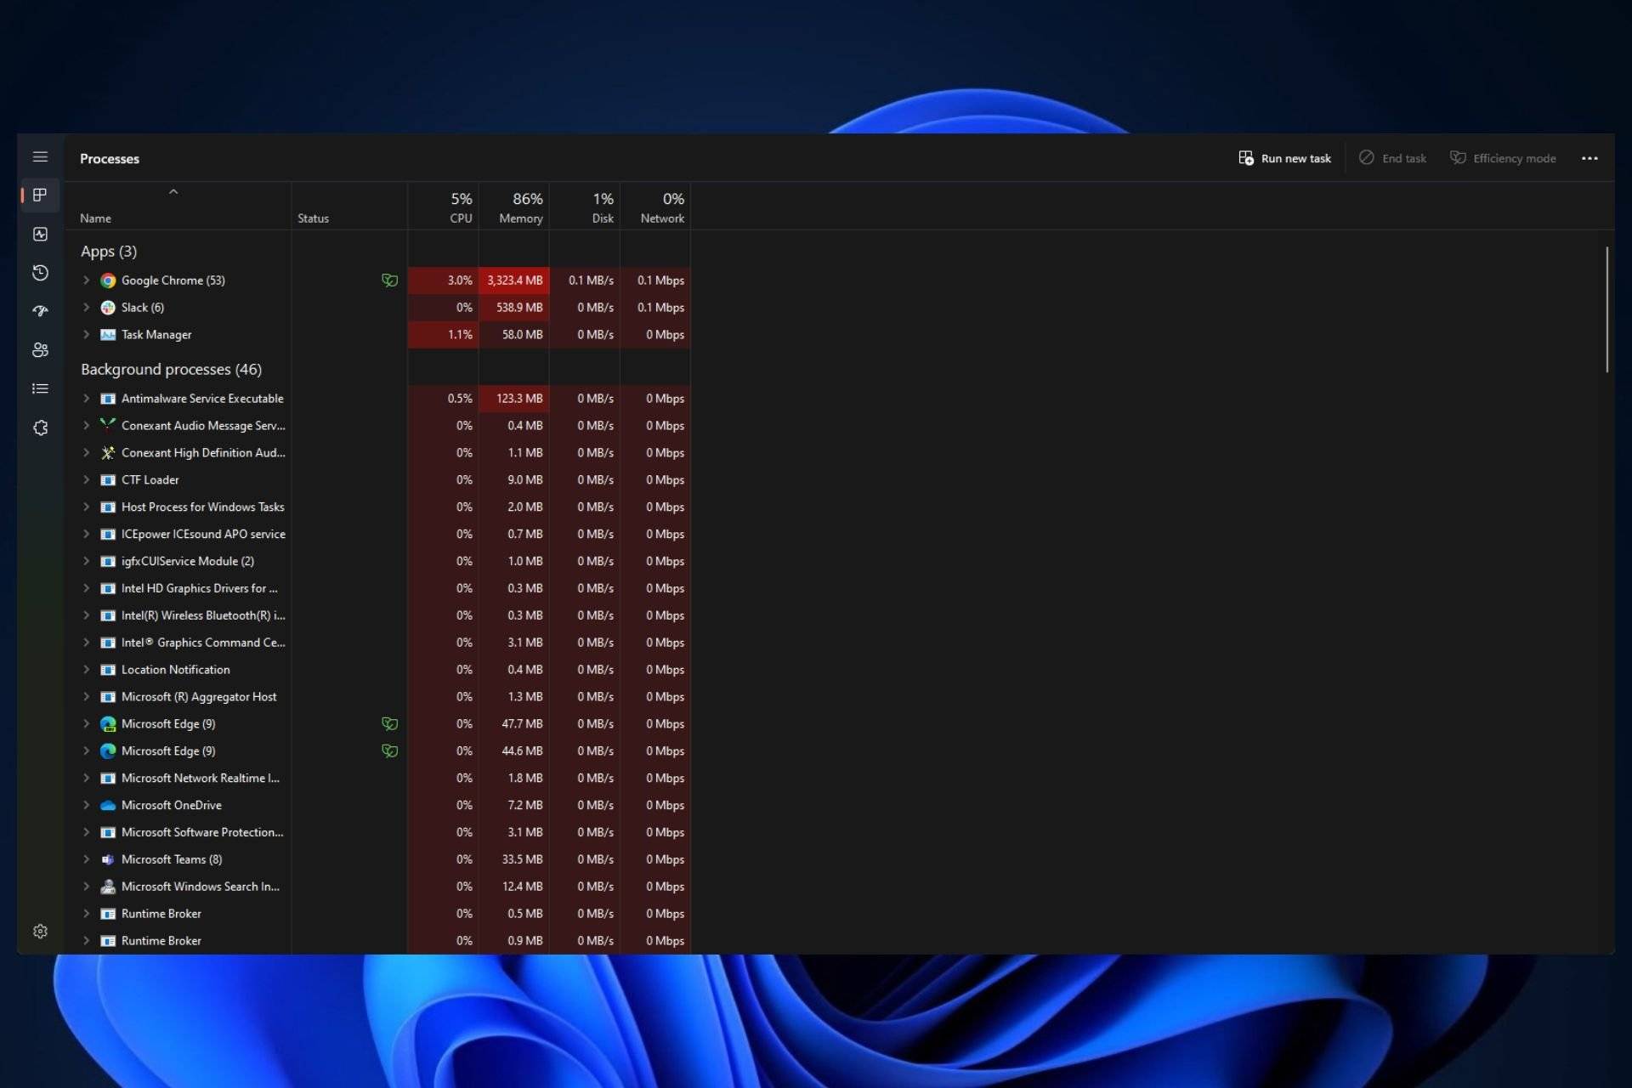Click the Users icon in sidebar
1632x1088 pixels.
pos(40,349)
